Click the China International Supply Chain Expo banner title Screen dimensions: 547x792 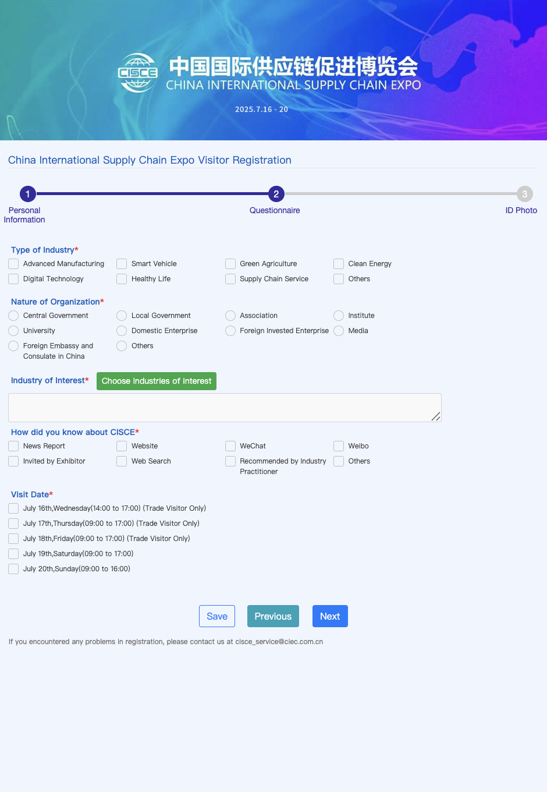coord(293,75)
